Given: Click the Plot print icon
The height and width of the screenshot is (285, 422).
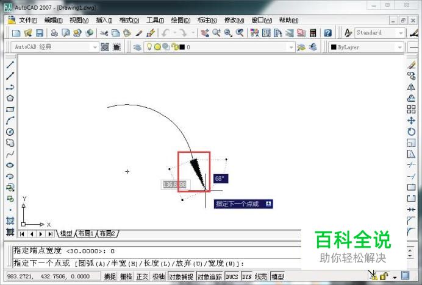Looking at the screenshot, I should [54, 33].
